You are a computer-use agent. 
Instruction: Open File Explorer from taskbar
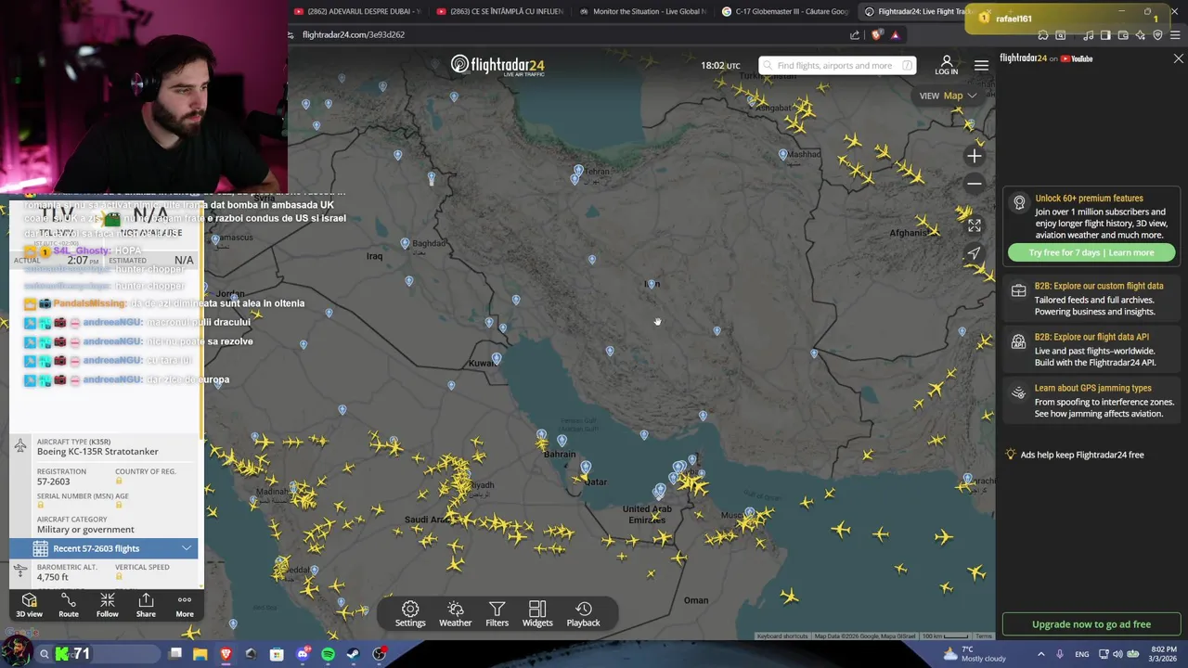[200, 654]
